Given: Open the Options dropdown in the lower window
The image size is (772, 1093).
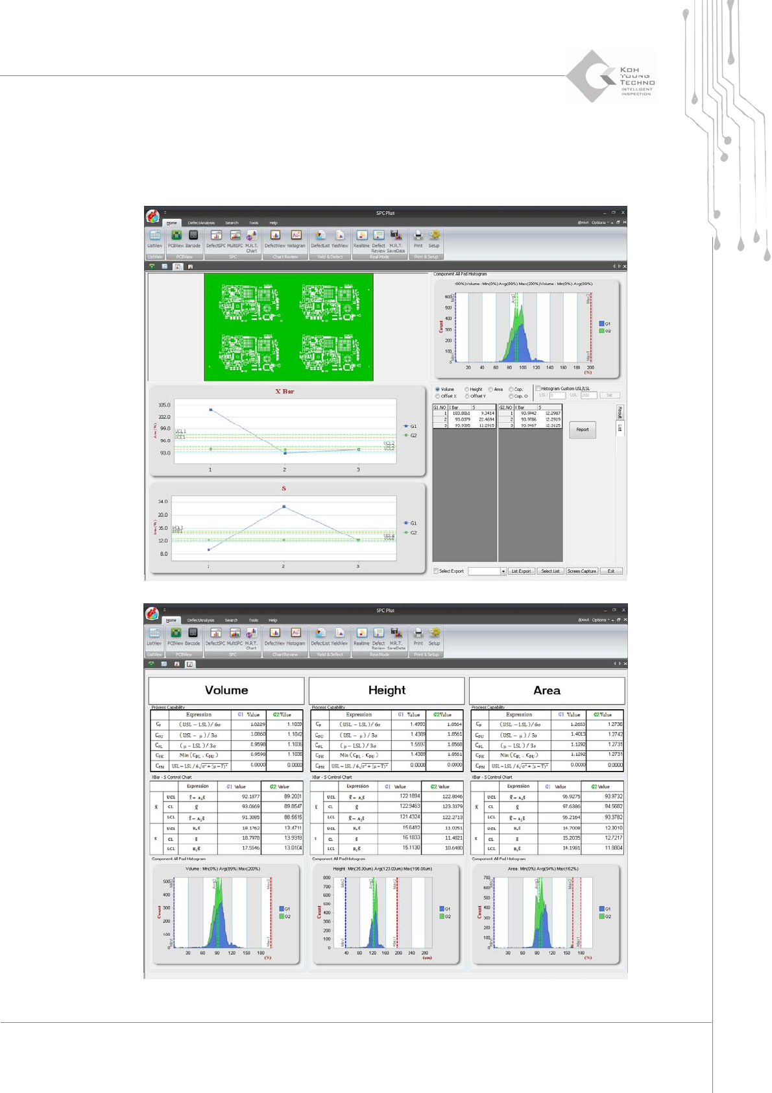Looking at the screenshot, I should (601, 620).
